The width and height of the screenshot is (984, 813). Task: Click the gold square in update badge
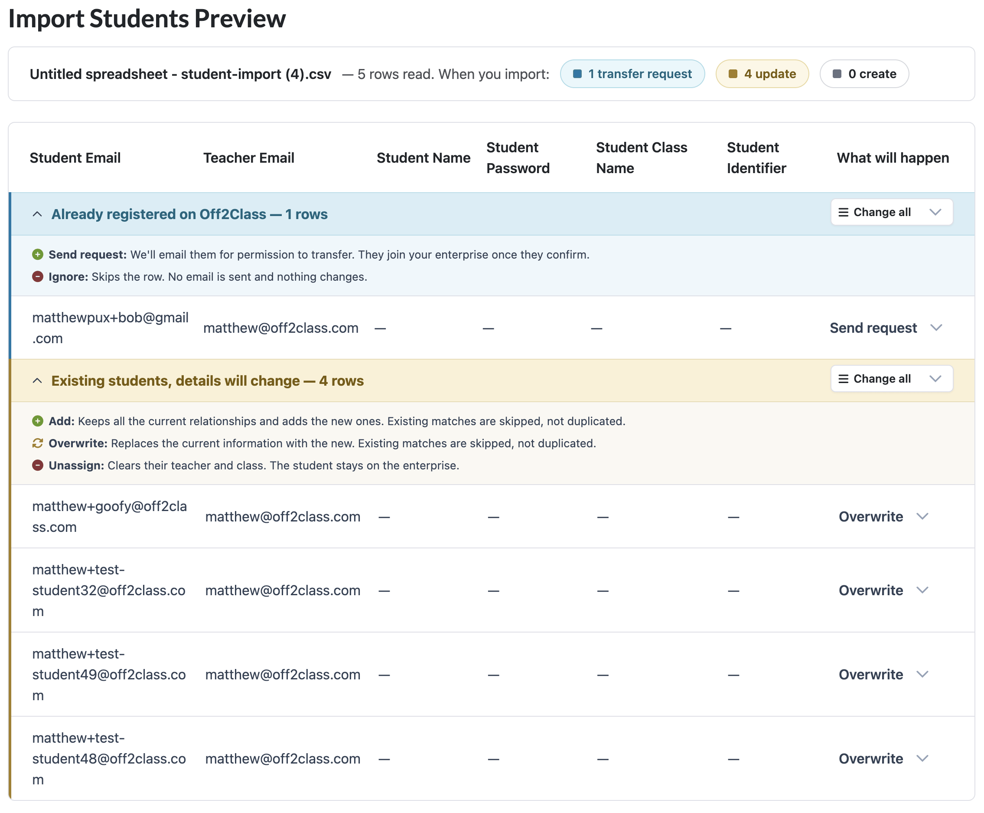click(733, 74)
